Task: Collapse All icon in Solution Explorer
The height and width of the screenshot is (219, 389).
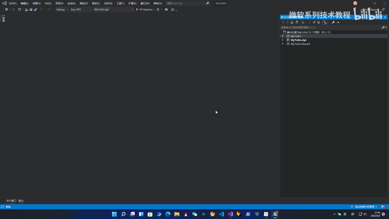Action: [x=314, y=22]
